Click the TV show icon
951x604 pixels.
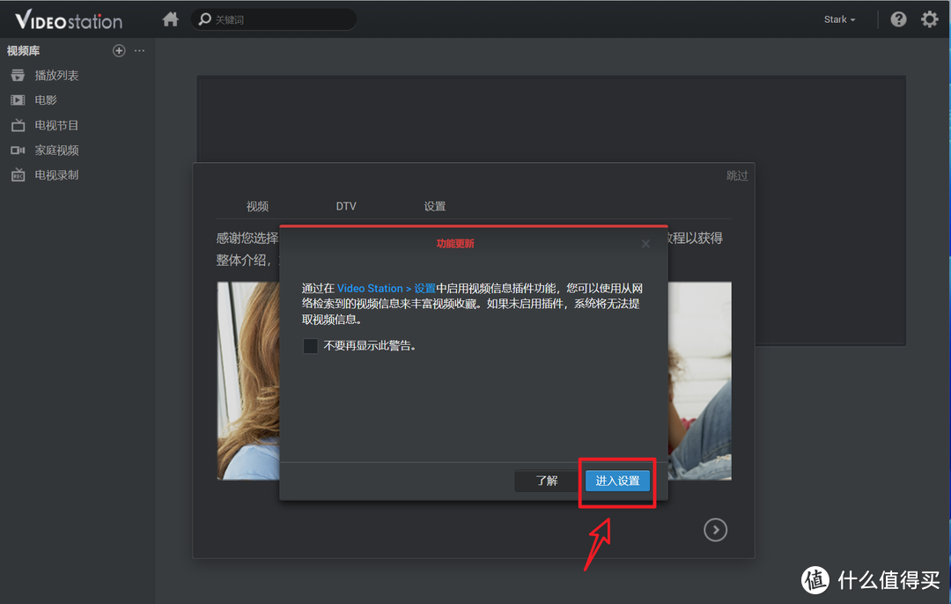tap(18, 125)
